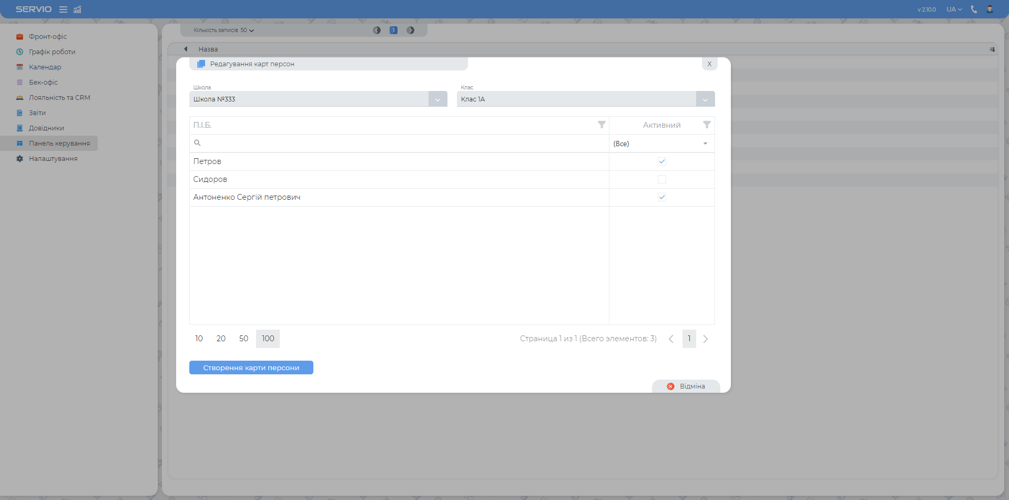Click the hamburger menu icon in header
Viewport: 1009px width, 500px height.
(x=63, y=9)
